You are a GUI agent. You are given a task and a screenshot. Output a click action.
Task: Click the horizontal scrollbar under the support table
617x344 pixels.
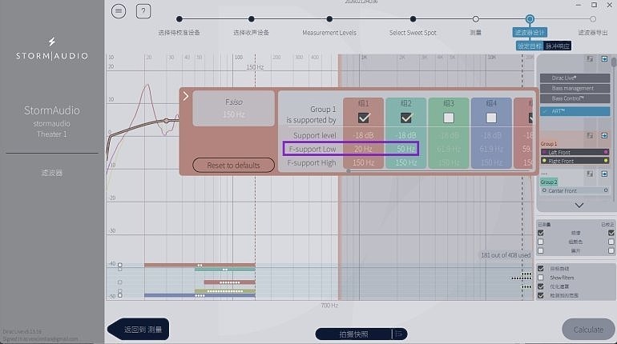pos(349,171)
